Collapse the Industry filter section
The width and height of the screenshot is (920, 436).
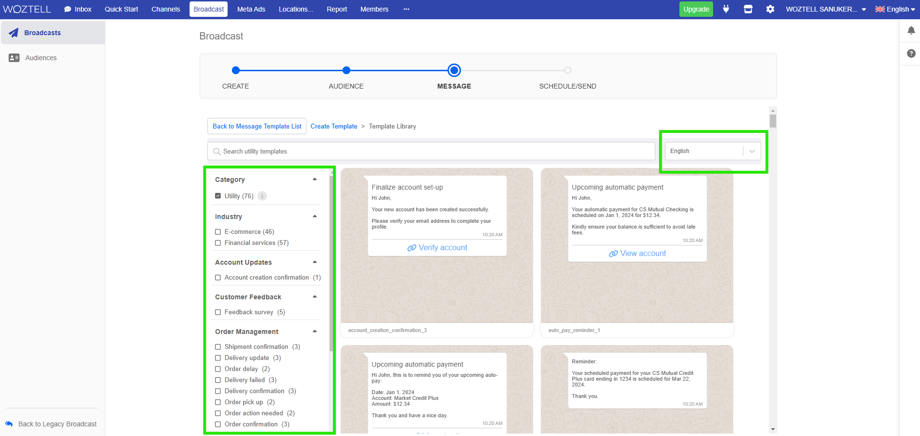315,216
